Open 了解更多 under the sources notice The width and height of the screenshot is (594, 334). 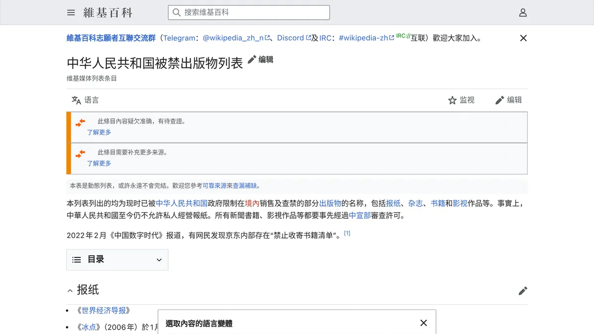click(x=99, y=164)
